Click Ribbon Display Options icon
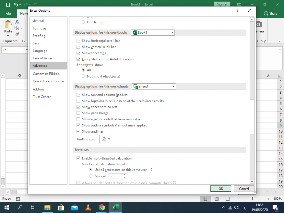Image resolution: width=284 pixels, height=213 pixels. click(x=239, y=4)
